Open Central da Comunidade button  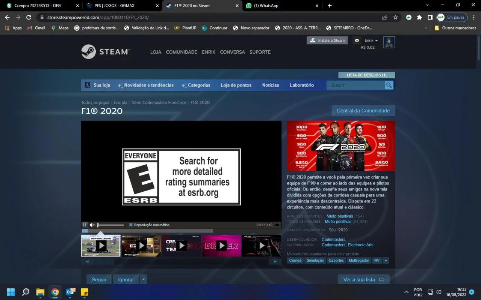[x=363, y=111]
